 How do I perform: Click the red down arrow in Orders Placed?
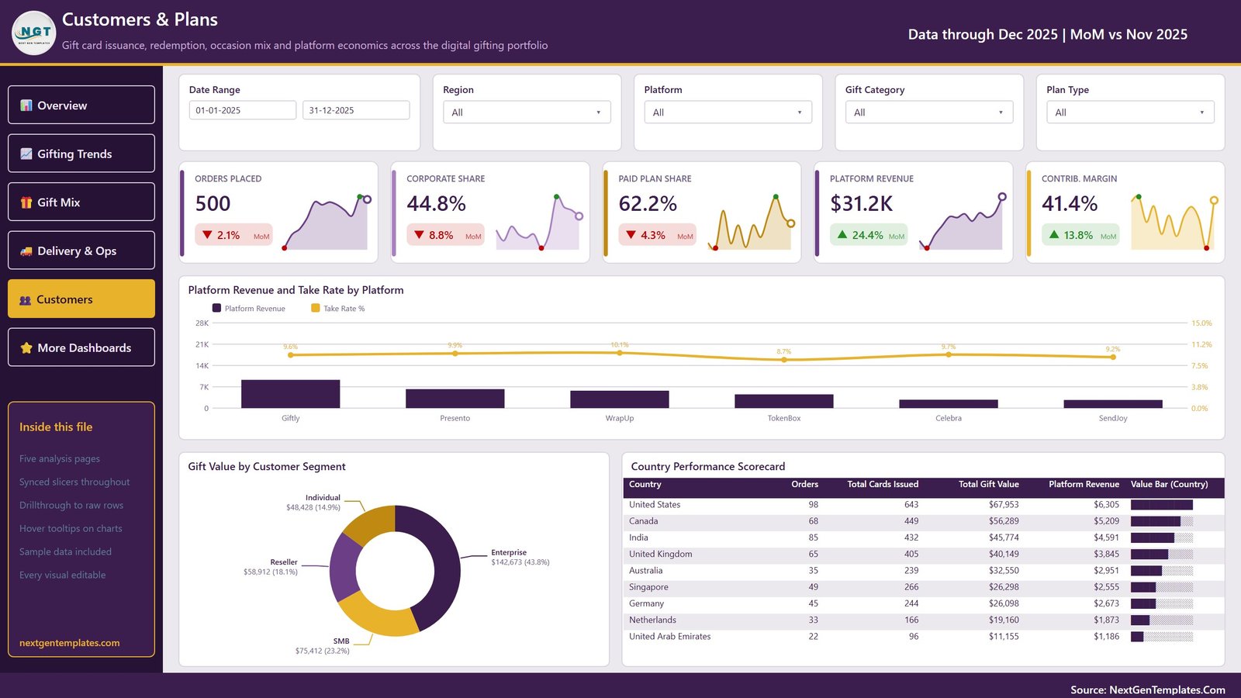tap(207, 234)
